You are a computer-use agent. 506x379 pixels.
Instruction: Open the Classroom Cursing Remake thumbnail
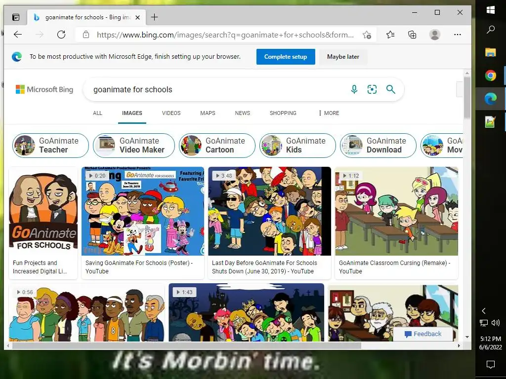(396, 211)
